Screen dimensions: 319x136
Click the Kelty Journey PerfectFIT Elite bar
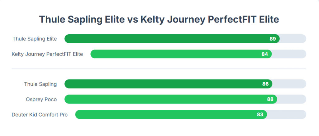181,54
